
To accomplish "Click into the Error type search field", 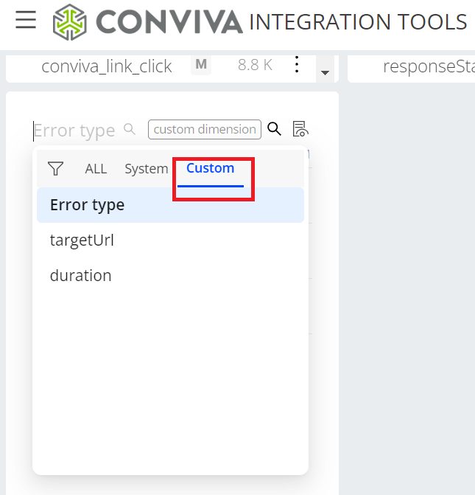I will click(74, 131).
